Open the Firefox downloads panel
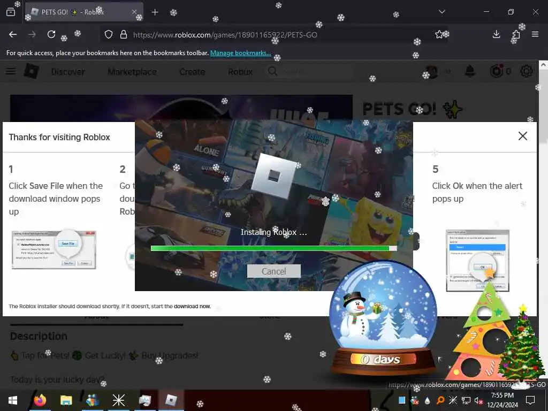The image size is (548, 411). [496, 34]
